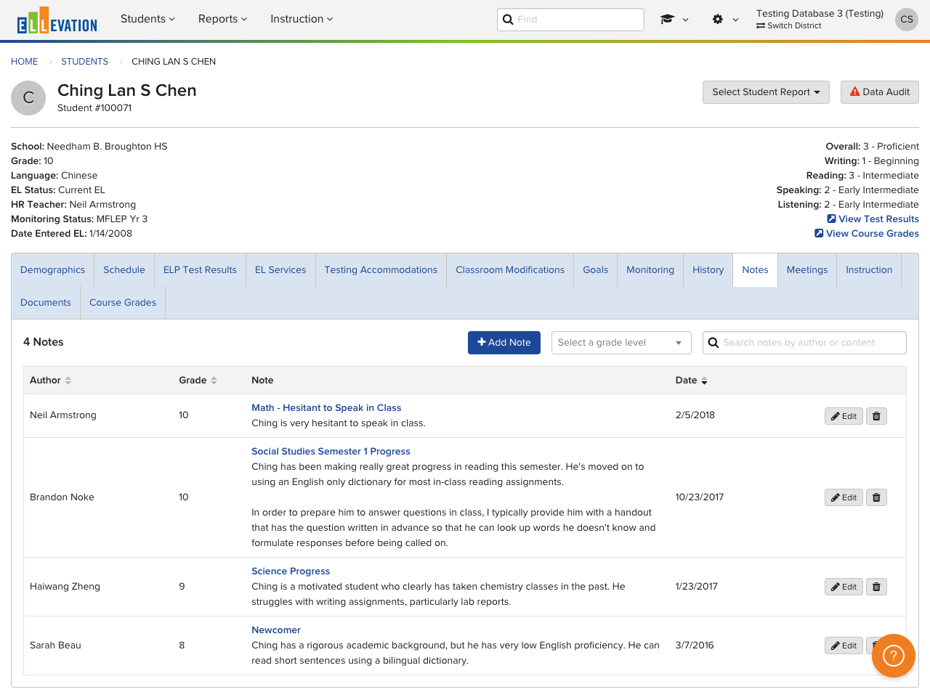Switch to the Schedule tab
The width and height of the screenshot is (930, 692).
[x=124, y=270]
